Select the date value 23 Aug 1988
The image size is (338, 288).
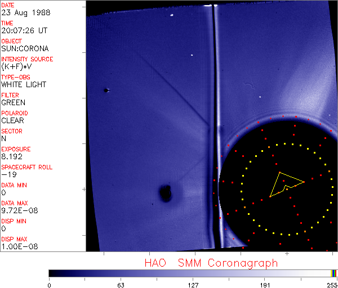22,12
